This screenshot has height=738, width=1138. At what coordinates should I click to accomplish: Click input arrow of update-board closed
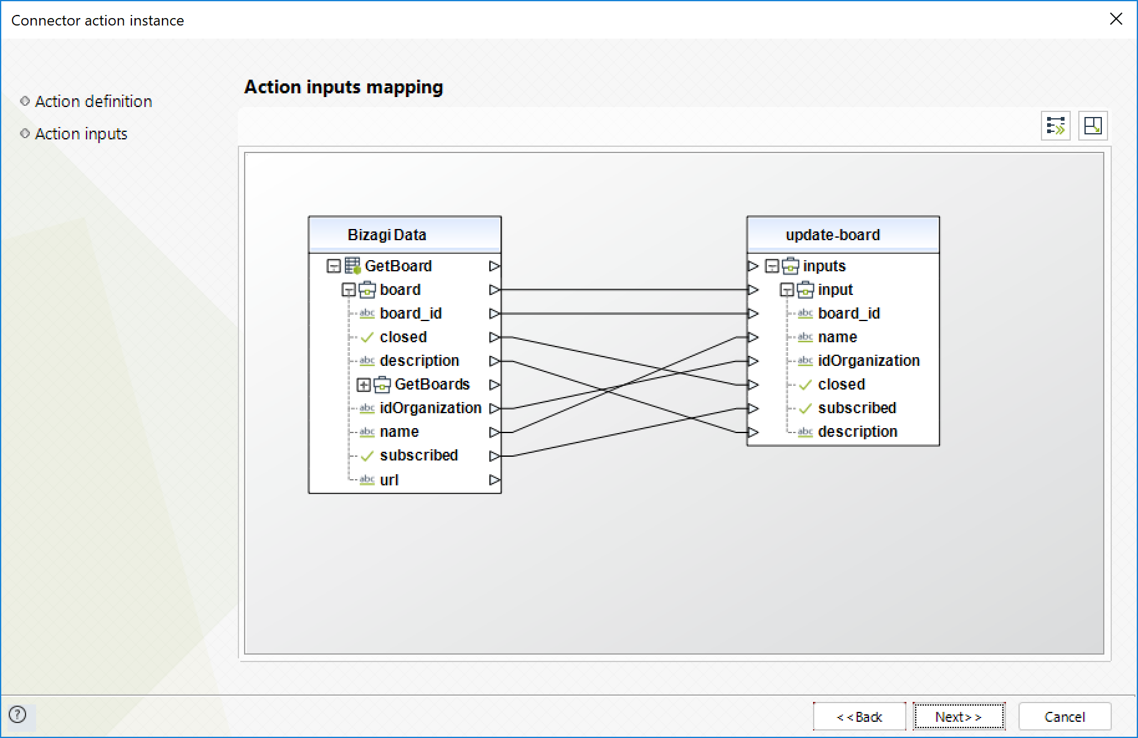point(753,385)
